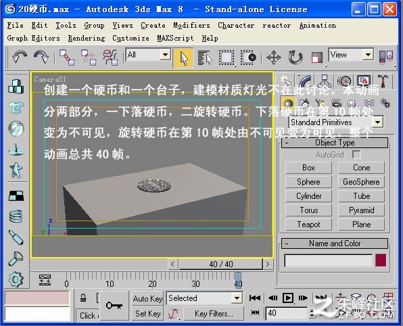Select the Systems gears category button
The image size is (403, 326).
385,103
